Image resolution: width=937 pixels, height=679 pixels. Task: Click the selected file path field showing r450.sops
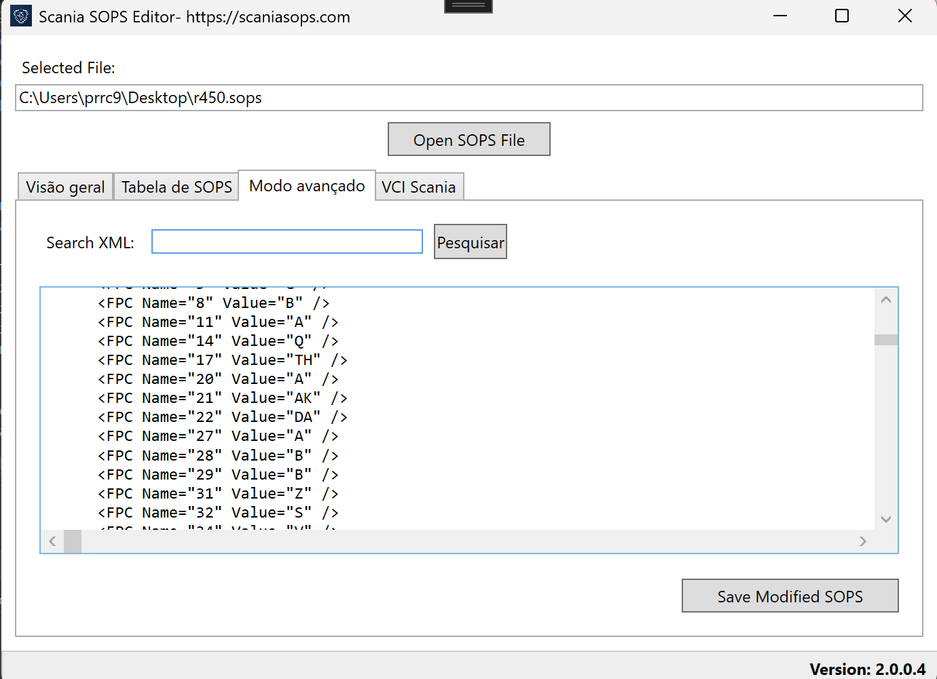(468, 98)
